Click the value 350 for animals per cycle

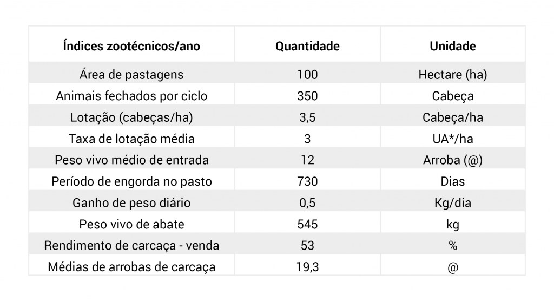tap(307, 96)
